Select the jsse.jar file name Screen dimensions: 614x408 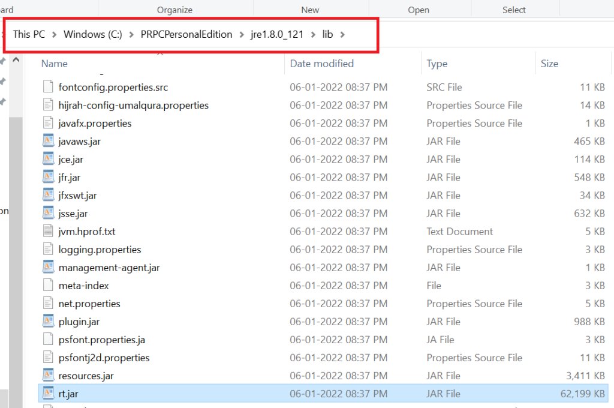click(73, 214)
